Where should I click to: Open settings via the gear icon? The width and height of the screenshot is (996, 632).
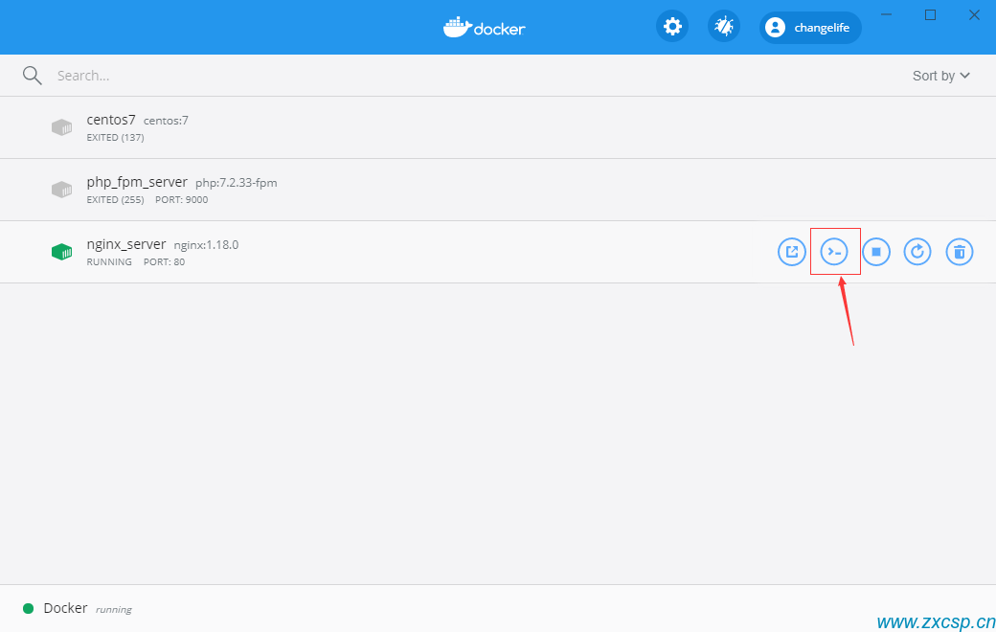pos(672,27)
